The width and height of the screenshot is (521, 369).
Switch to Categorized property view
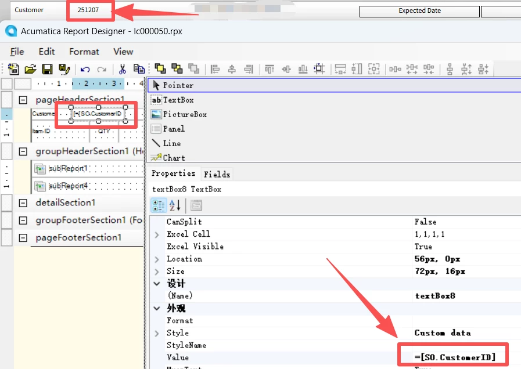[x=159, y=205]
